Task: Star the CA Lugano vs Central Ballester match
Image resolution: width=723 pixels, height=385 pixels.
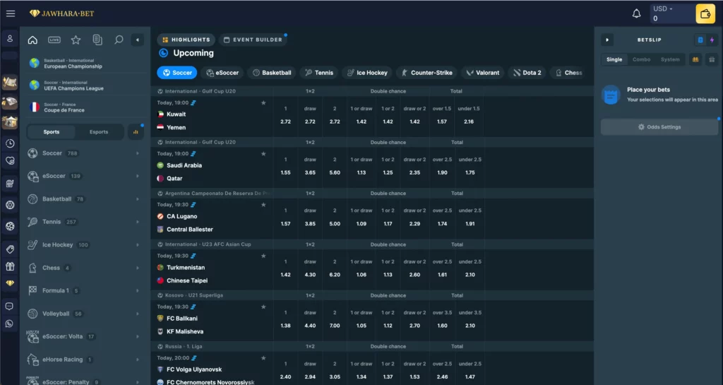Action: pyautogui.click(x=263, y=205)
